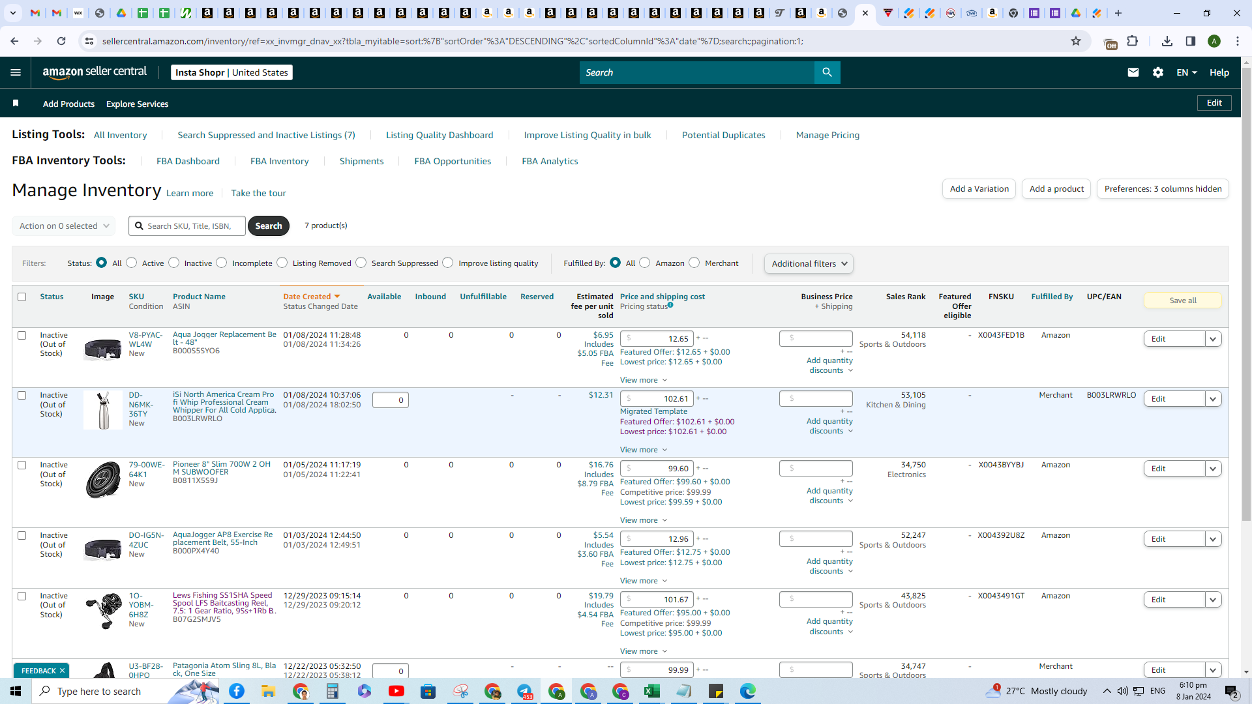This screenshot has height=704, width=1252.
Task: Click the pricing status info icon
Action: click(670, 305)
